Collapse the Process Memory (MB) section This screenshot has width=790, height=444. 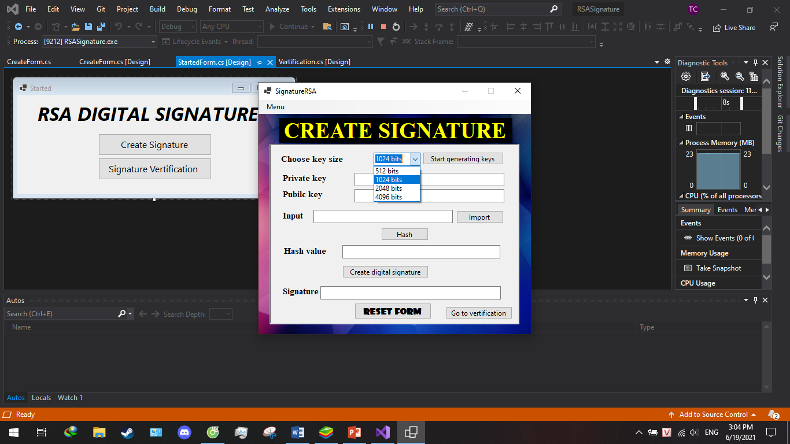point(681,143)
